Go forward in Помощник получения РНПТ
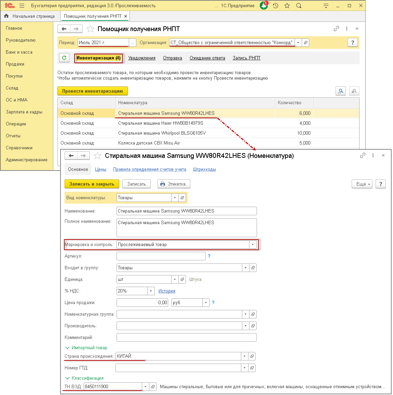 tap(76, 29)
